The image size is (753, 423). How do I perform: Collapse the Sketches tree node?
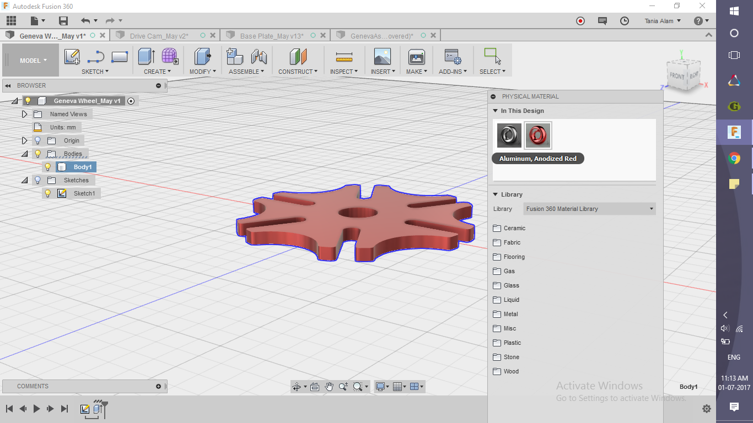24,180
